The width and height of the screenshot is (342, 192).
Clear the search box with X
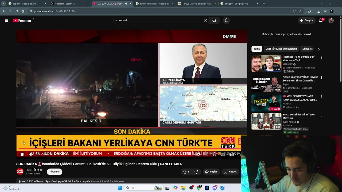tap(206, 20)
